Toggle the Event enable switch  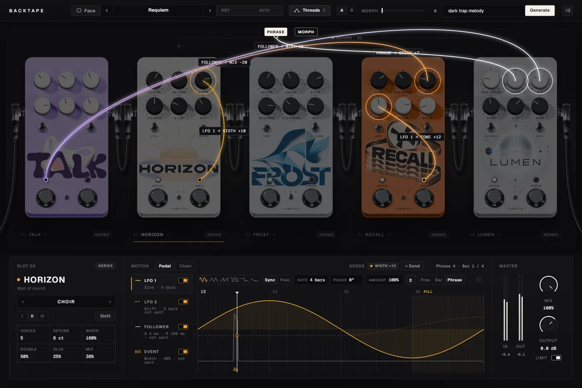(183, 351)
